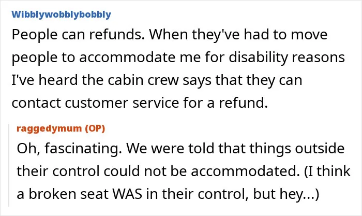
Task: Click the line 'I've heard the cabin crew says'
Action: click(157, 80)
